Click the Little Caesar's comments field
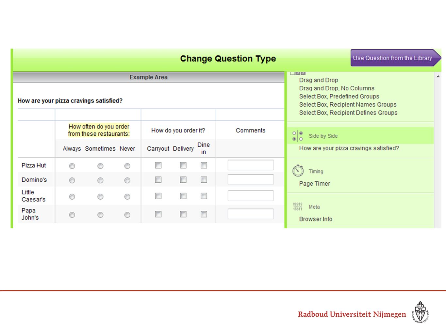This screenshot has height=334, width=446. tap(251, 196)
